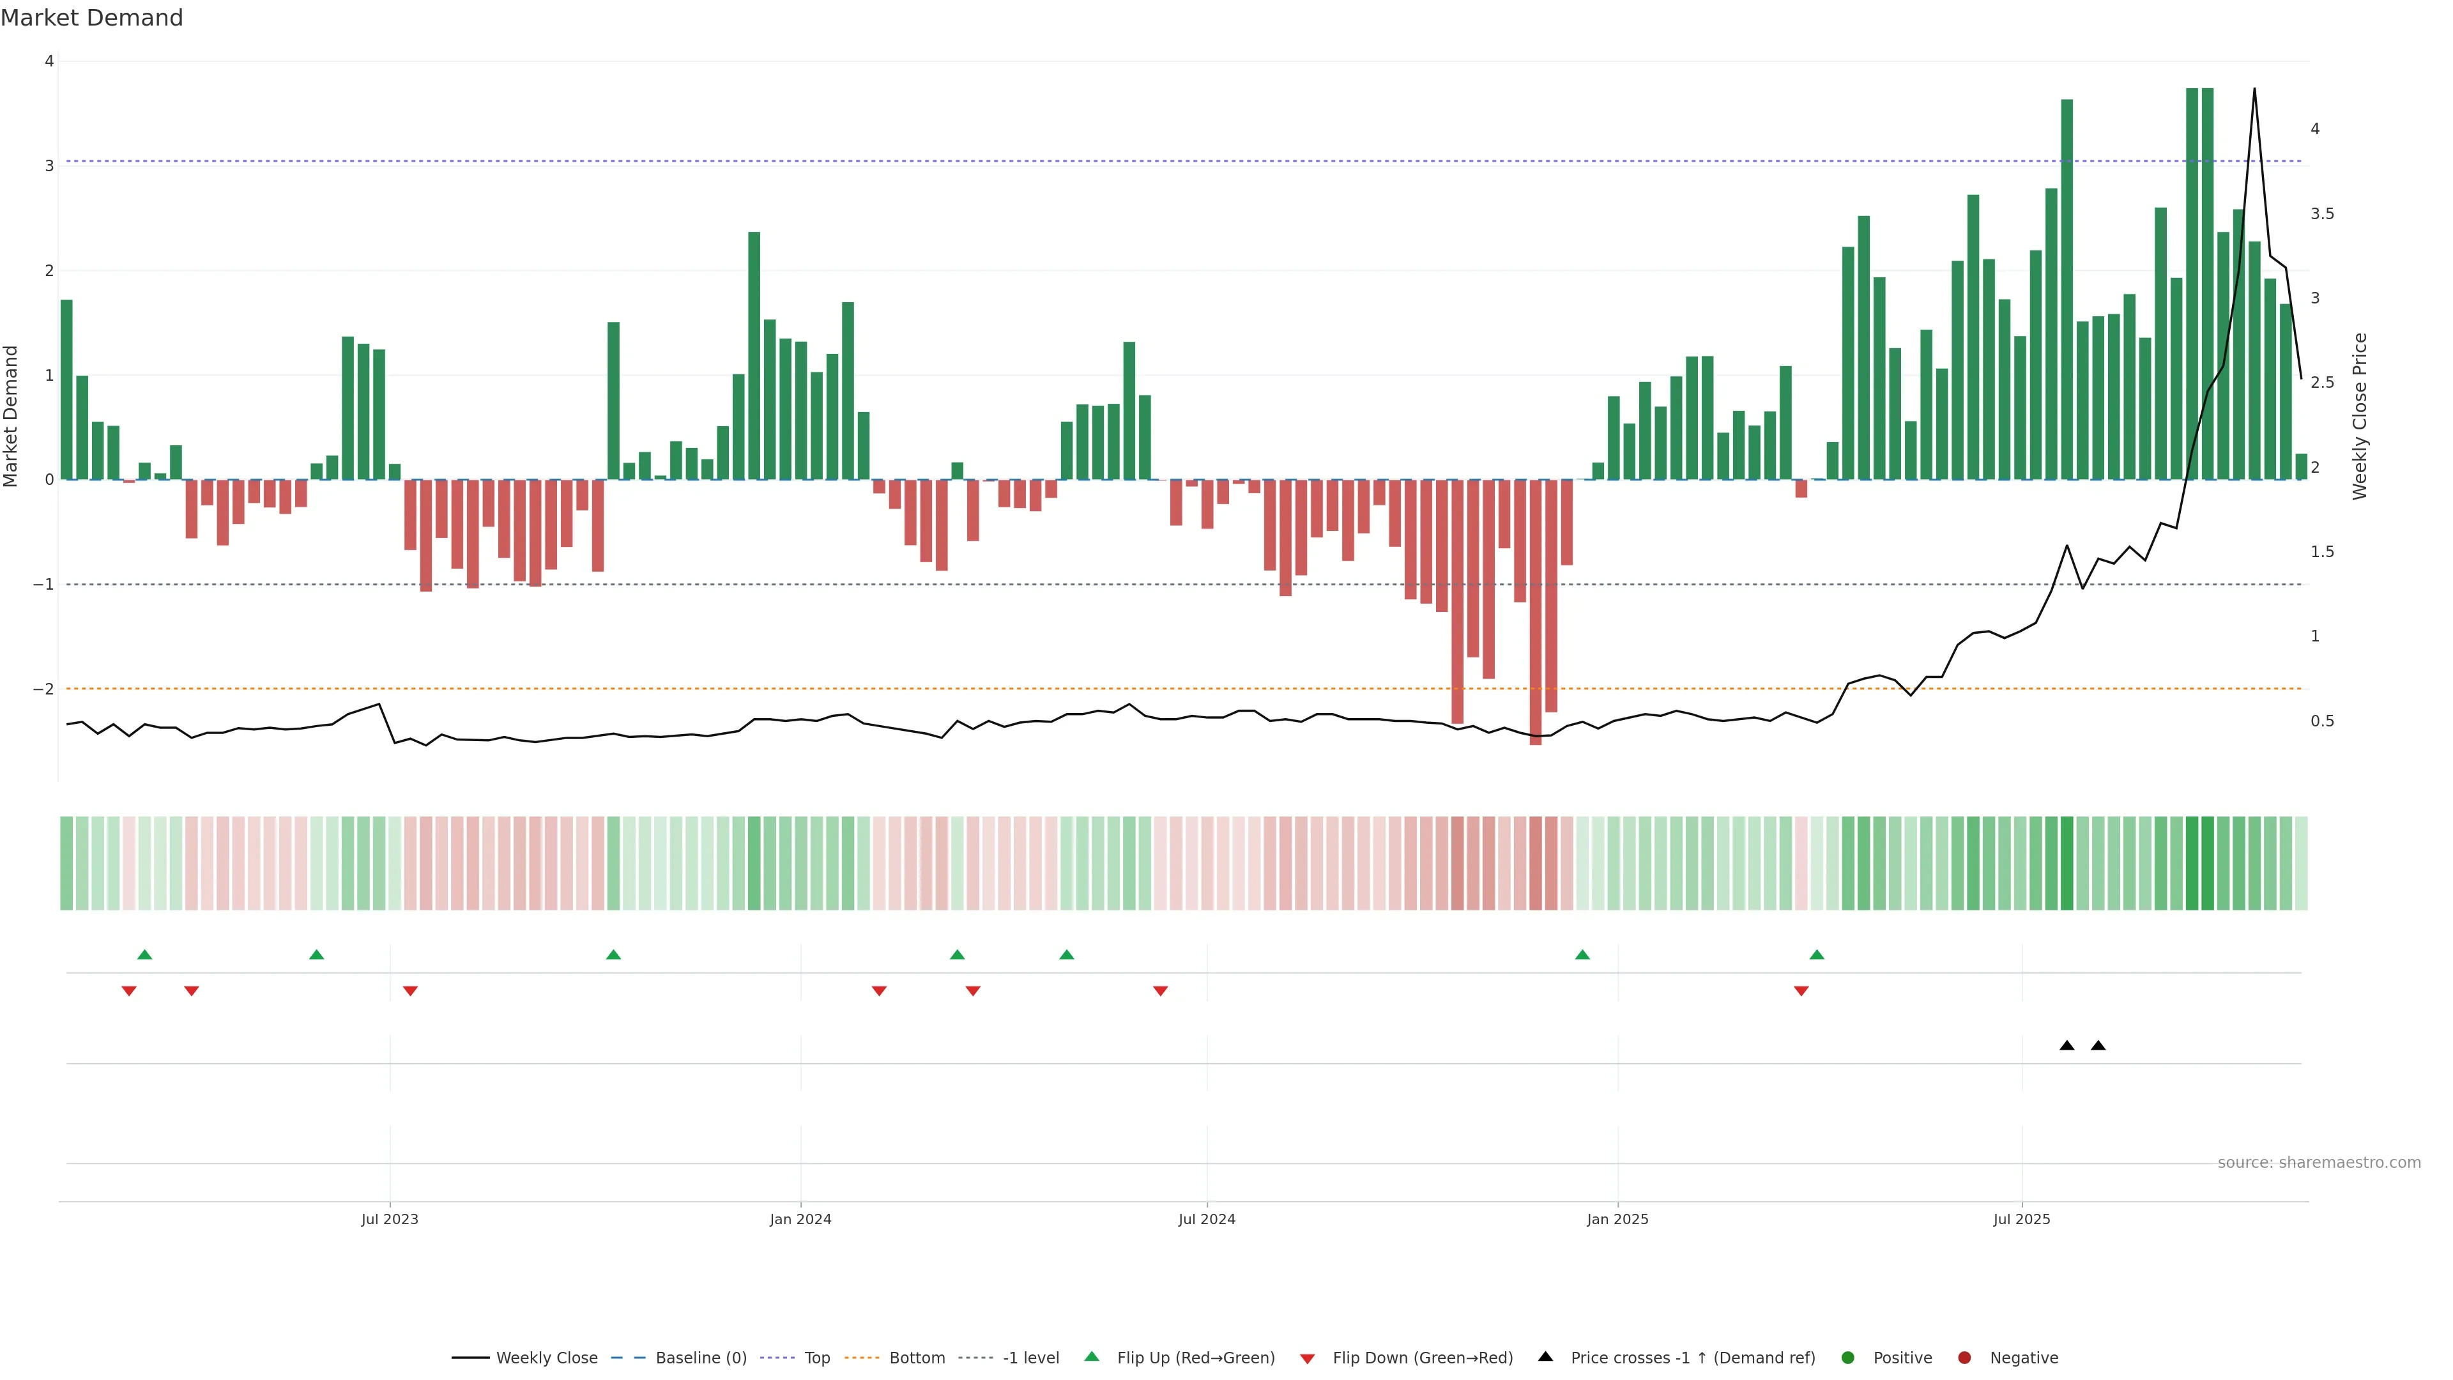Click the green Positive legend dot
Viewport: 2453px width, 1380px height.
point(1848,1357)
